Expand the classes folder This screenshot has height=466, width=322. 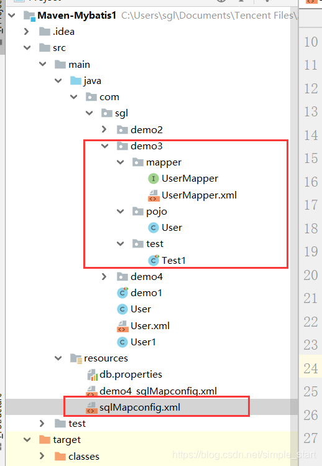(x=42, y=456)
